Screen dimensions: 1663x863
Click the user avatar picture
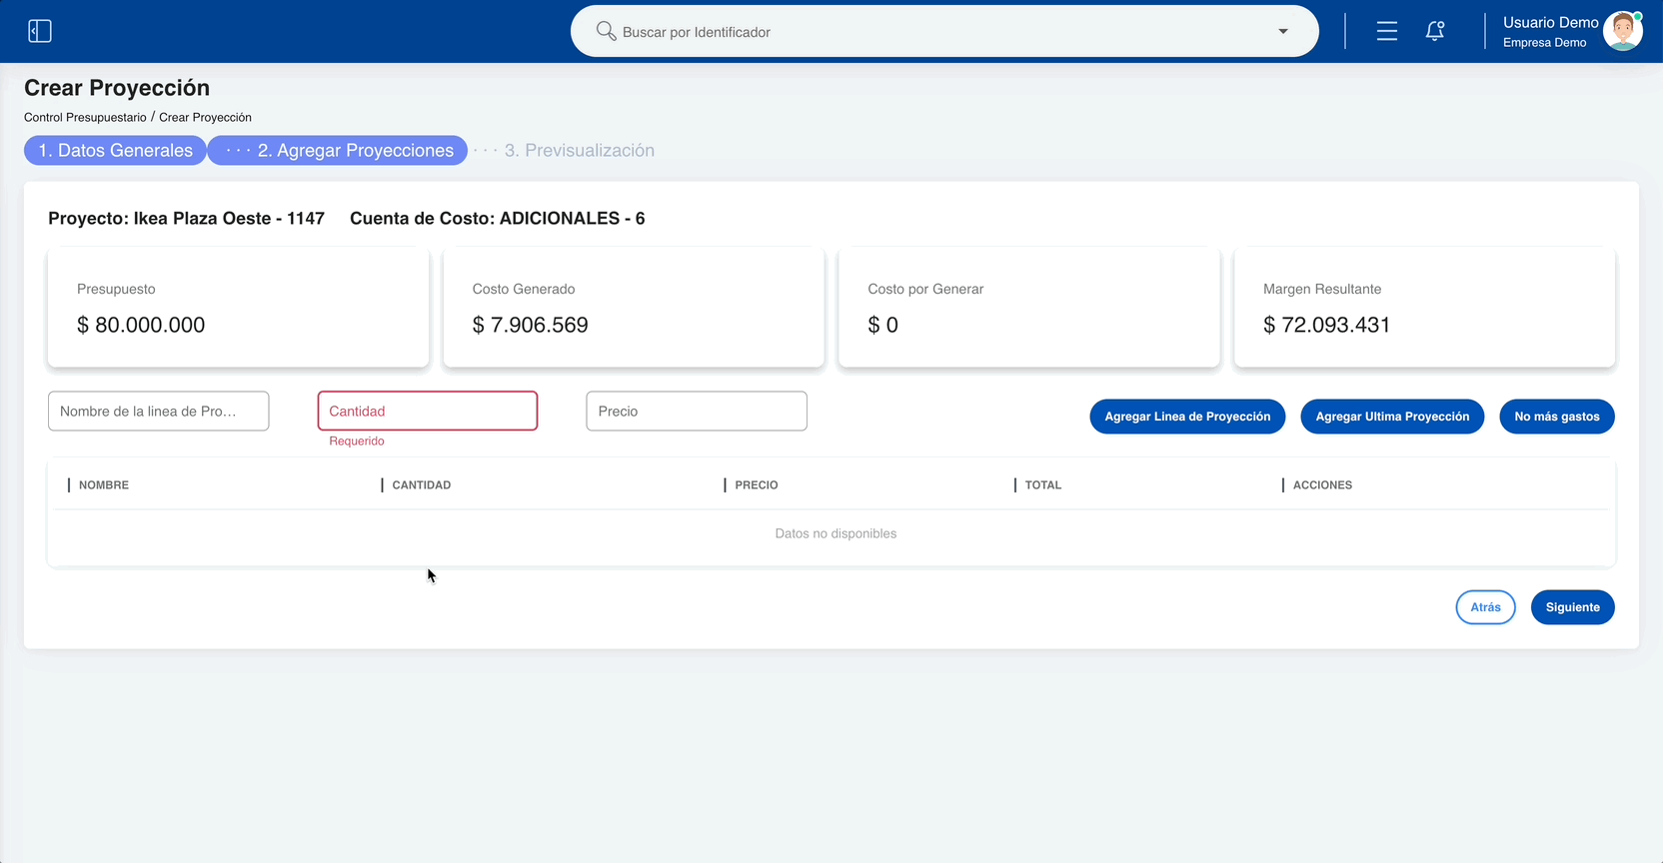(1623, 31)
